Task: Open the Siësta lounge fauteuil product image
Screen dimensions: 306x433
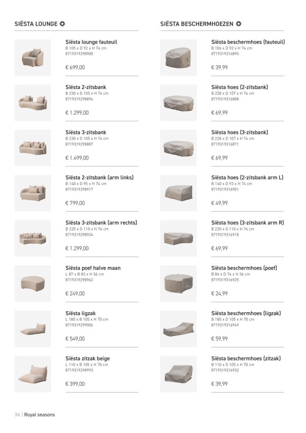Action: (33, 57)
